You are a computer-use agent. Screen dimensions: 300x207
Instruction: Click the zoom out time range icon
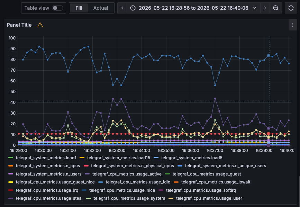pyautogui.click(x=276, y=8)
